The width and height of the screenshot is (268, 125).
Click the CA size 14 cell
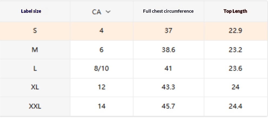pos(101,106)
